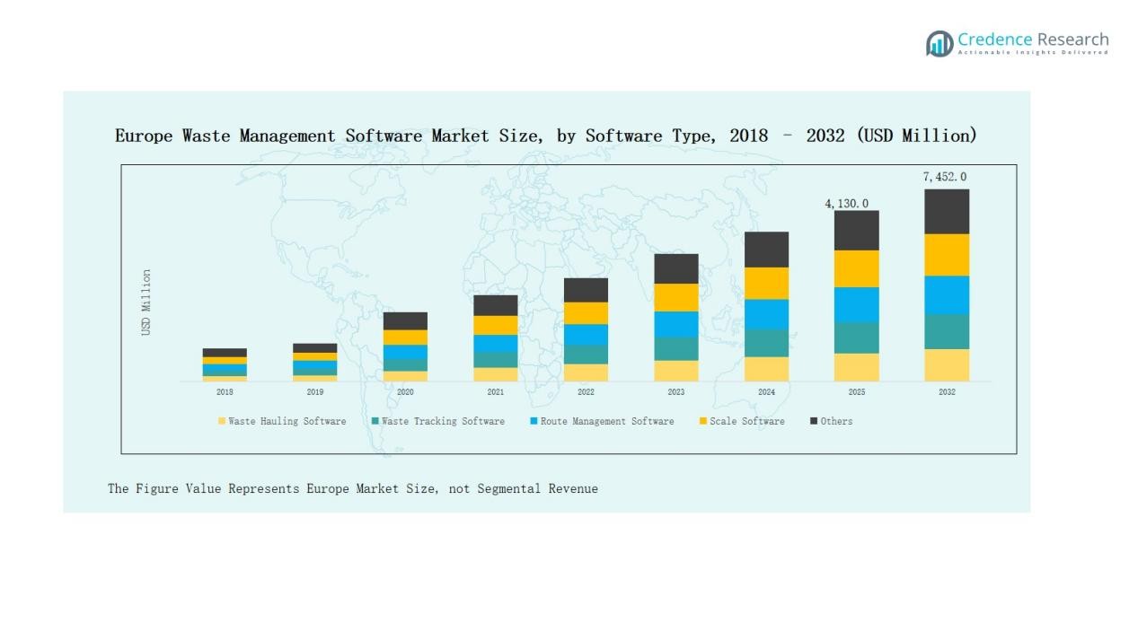Click the USD Million vertical axis label
Screen dimensions: 1138x640
(146, 302)
